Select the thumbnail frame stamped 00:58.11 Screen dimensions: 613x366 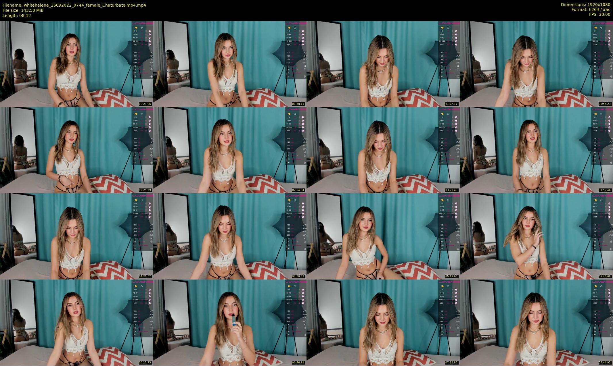230,64
